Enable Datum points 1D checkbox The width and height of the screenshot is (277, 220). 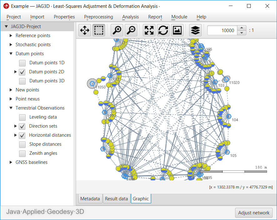[23, 63]
